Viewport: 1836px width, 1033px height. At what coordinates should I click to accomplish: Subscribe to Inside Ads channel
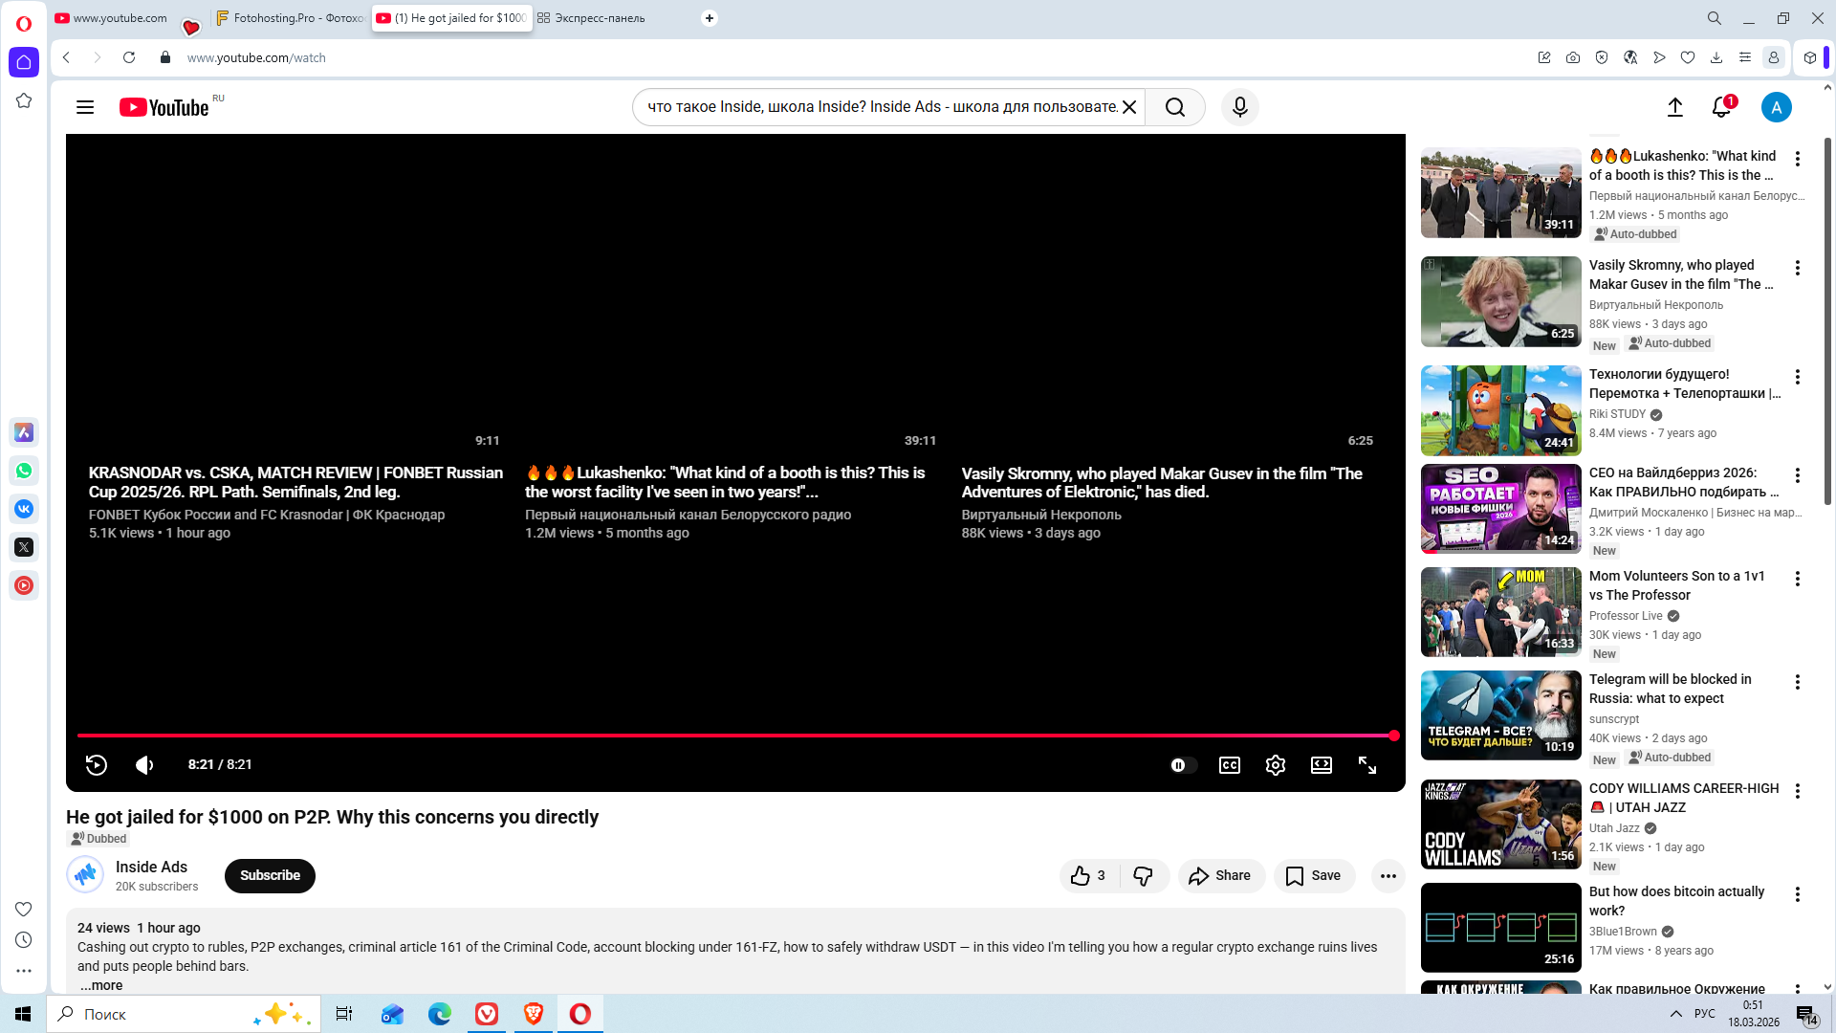coord(270,876)
